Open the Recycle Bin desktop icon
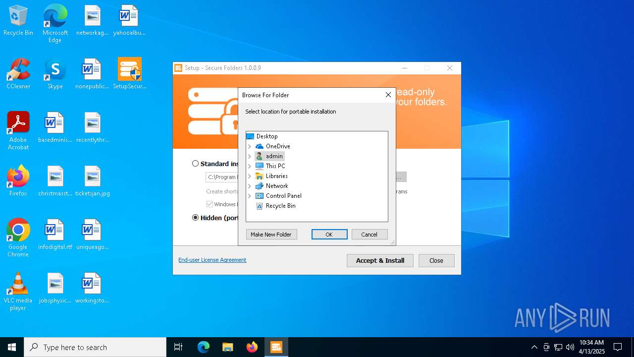Screen dimensions: 634x357 click(18, 21)
